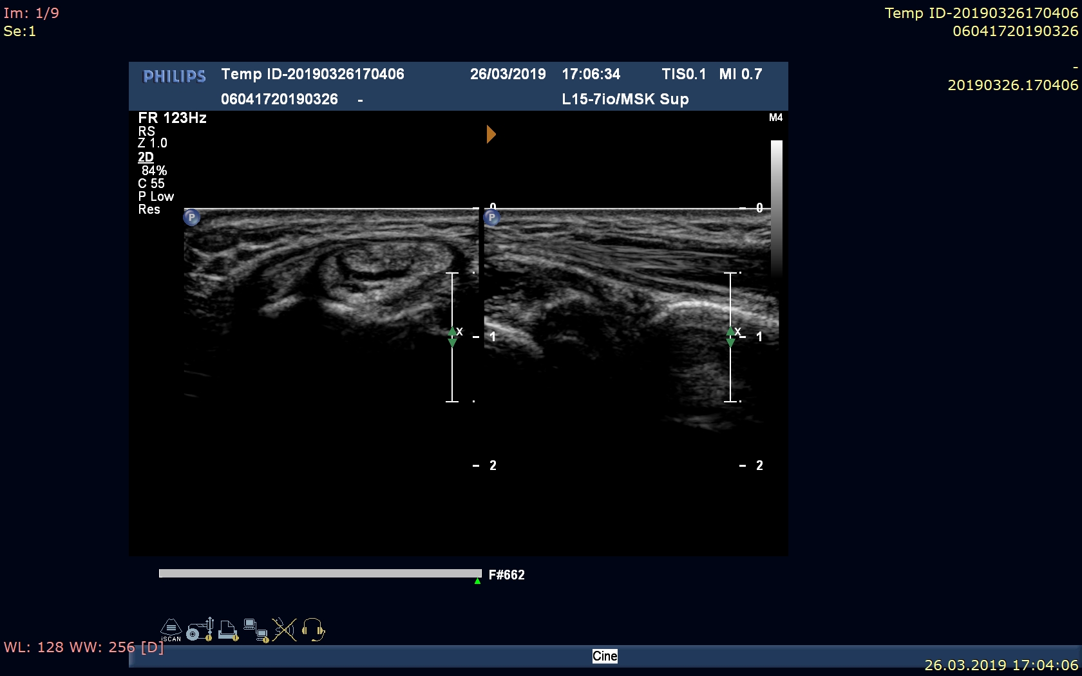Viewport: 1082px width, 676px height.
Task: Select the right focal zone marker
Action: [x=730, y=337]
